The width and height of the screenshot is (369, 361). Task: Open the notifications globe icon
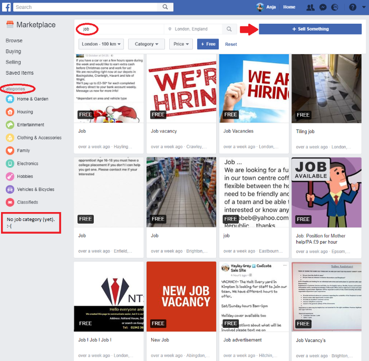click(x=335, y=7)
